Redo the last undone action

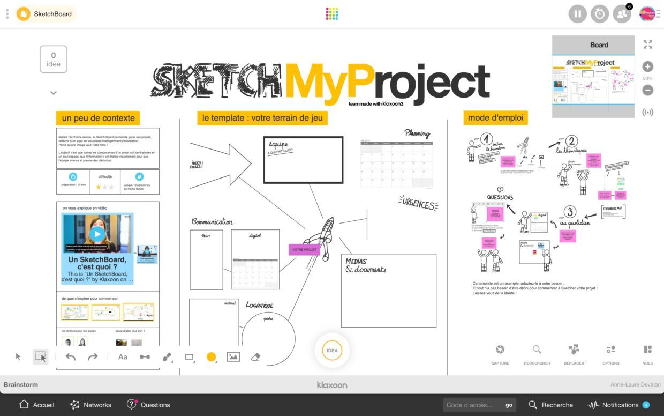(x=93, y=357)
